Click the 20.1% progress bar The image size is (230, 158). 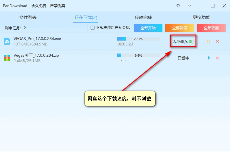click(139, 39)
